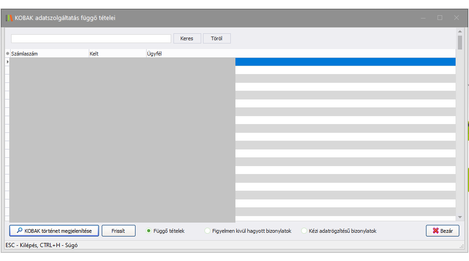The width and height of the screenshot is (469, 261).
Task: Select the Függő tételek radio option
Action: click(x=149, y=231)
